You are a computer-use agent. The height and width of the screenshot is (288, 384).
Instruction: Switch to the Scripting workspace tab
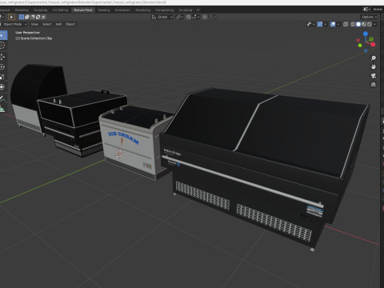(x=186, y=10)
